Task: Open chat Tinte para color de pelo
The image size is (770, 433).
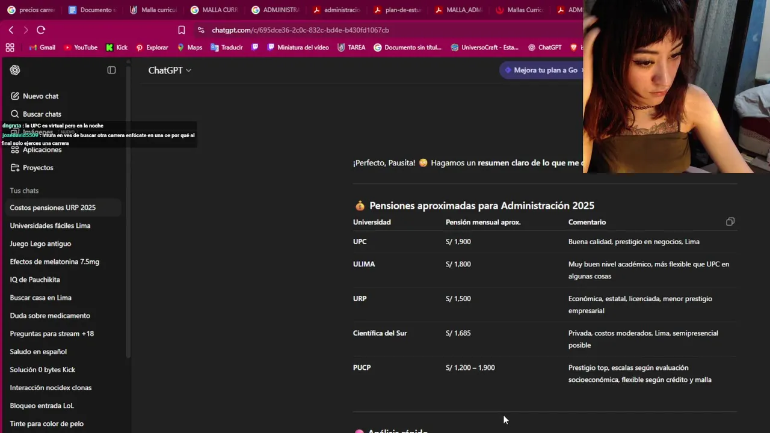Action: (46, 424)
